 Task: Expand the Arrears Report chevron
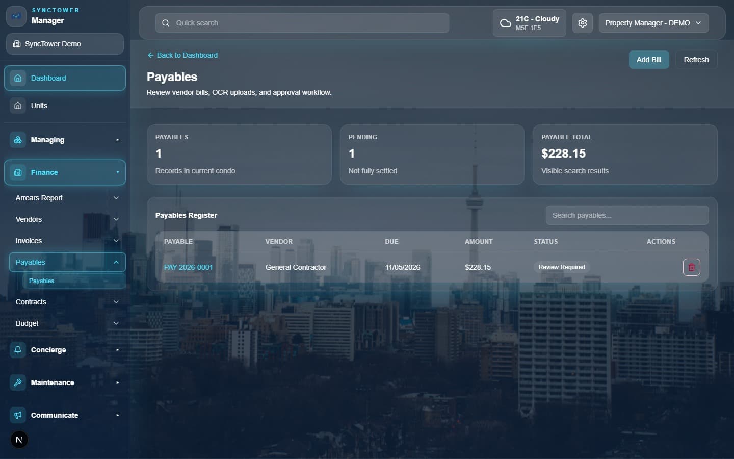point(116,198)
